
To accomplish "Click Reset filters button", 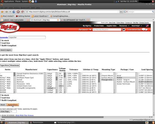I will click(3, 105).
